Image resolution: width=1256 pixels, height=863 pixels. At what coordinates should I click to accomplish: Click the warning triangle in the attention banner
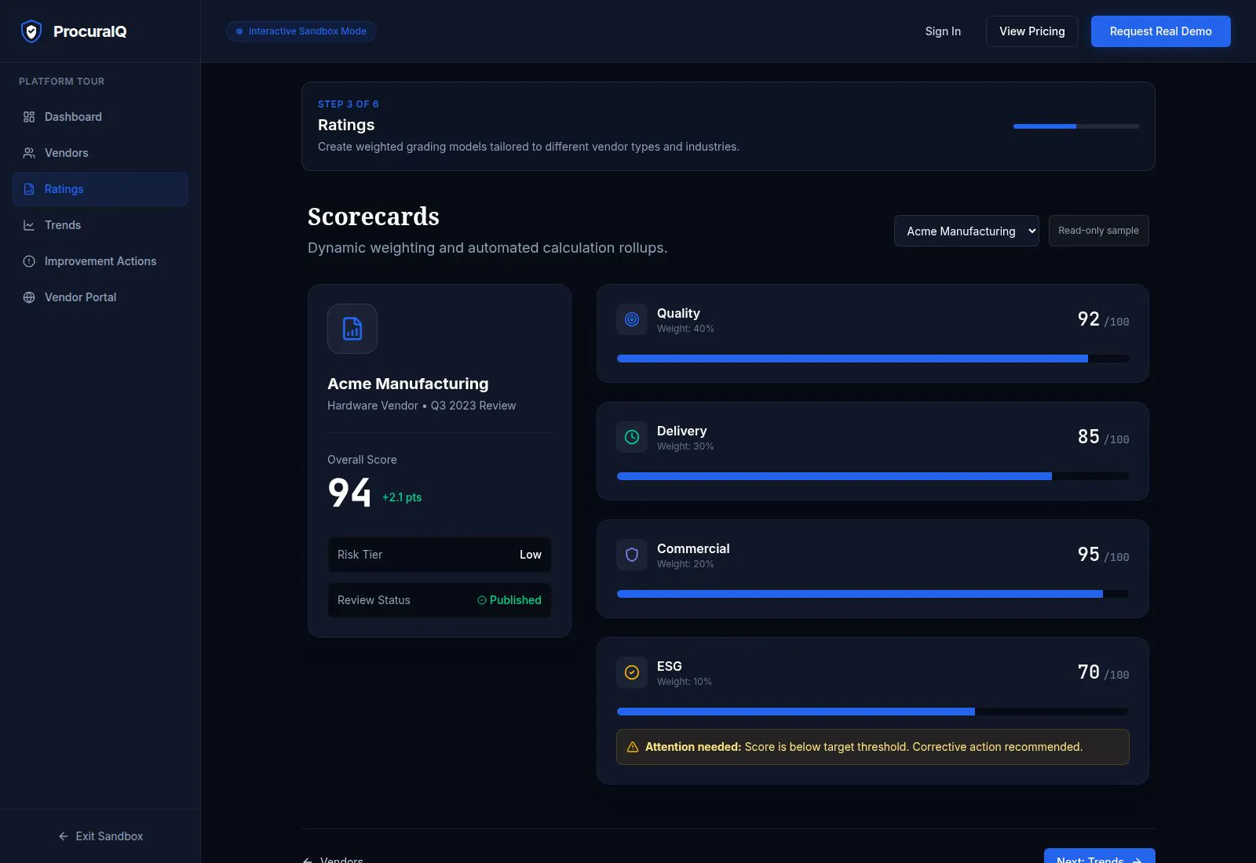click(x=633, y=747)
